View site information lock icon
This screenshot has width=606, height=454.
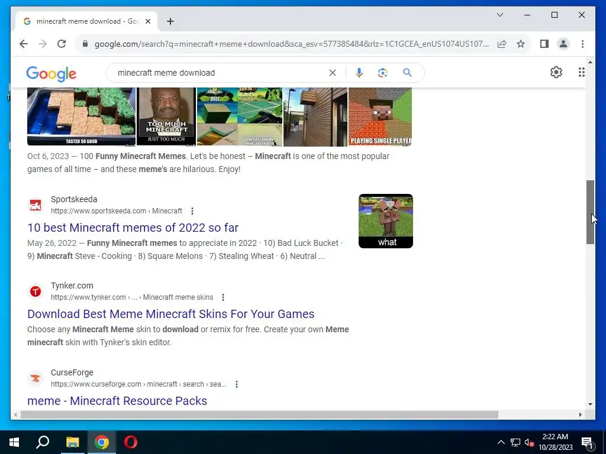[85, 44]
